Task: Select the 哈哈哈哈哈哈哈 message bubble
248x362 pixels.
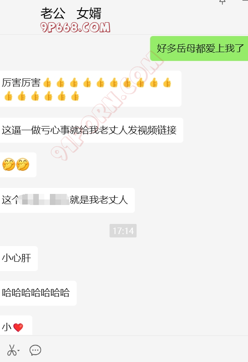Action: click(x=38, y=293)
